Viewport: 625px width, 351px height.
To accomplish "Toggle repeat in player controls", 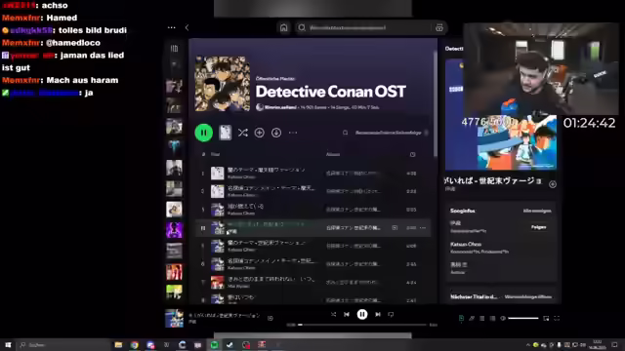I will [x=391, y=314].
